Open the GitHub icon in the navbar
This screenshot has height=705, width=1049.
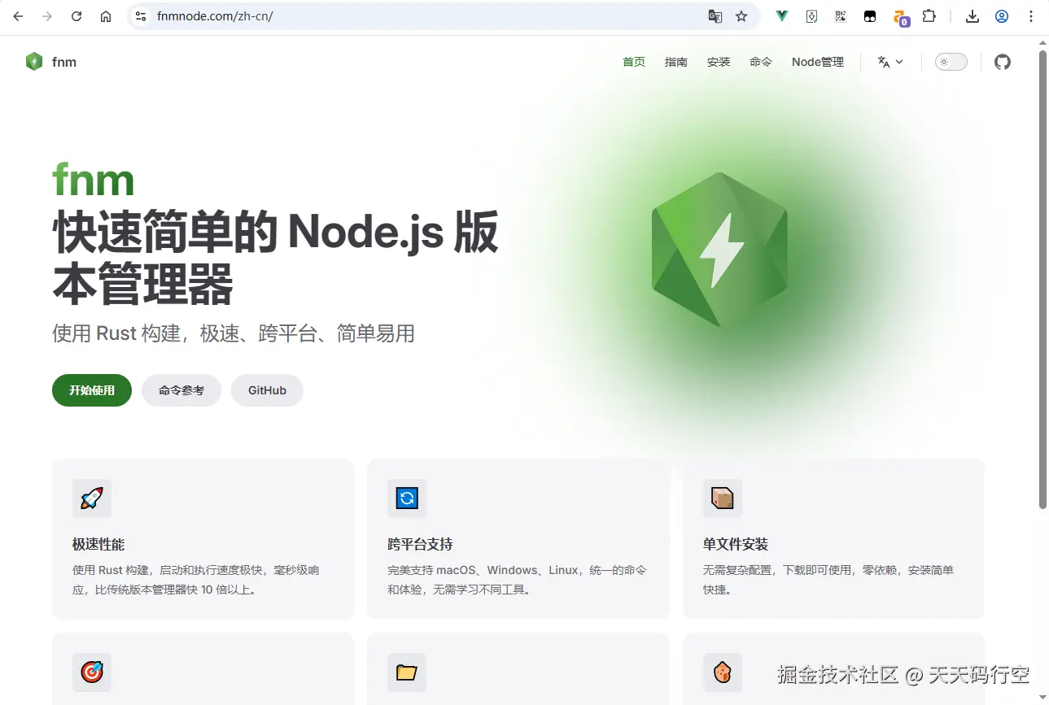[x=1003, y=62]
